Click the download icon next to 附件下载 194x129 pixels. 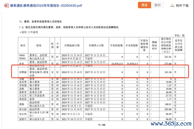(x=172, y=5)
